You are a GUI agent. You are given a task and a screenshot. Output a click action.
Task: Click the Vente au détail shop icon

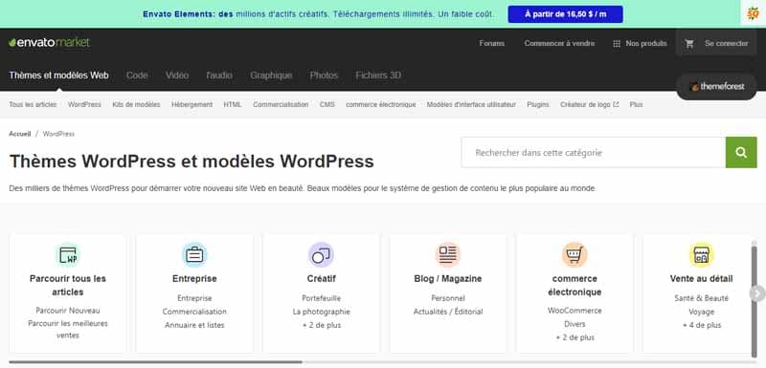tap(701, 255)
